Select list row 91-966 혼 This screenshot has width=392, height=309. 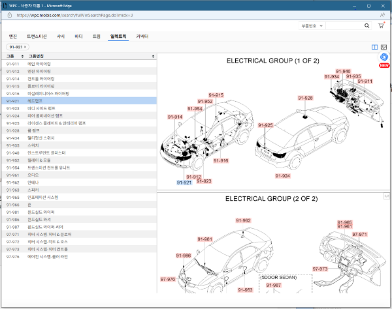point(79,205)
